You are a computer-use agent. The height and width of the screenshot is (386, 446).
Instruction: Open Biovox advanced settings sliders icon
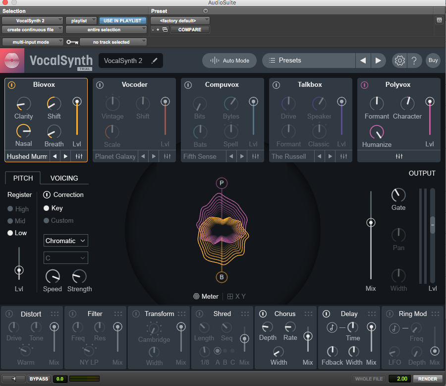[79, 156]
